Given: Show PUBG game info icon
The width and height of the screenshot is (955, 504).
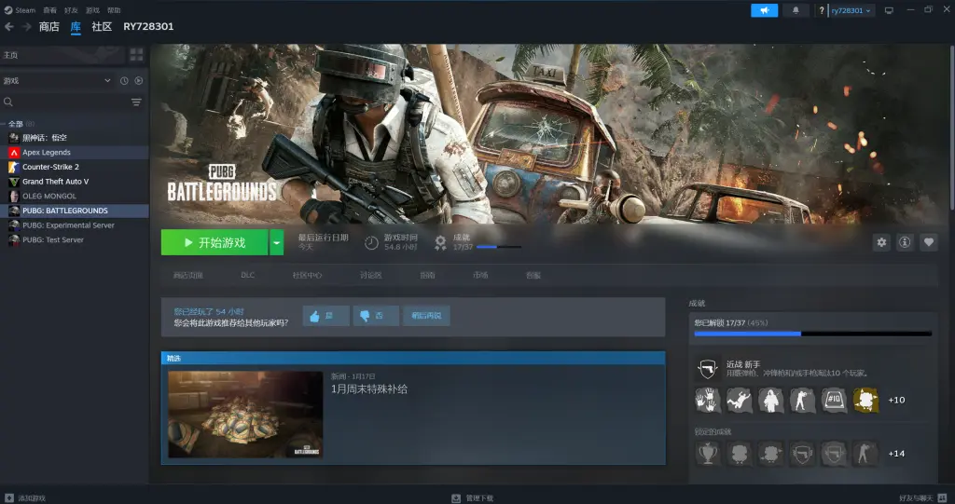Looking at the screenshot, I should point(905,242).
